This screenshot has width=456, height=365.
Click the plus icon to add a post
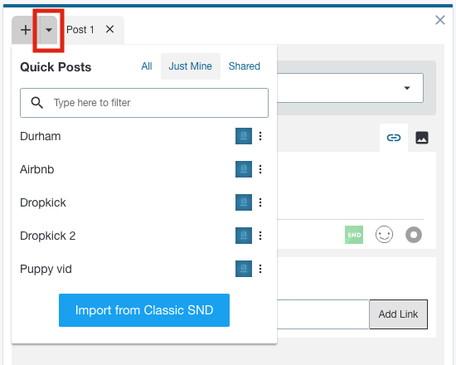(26, 30)
